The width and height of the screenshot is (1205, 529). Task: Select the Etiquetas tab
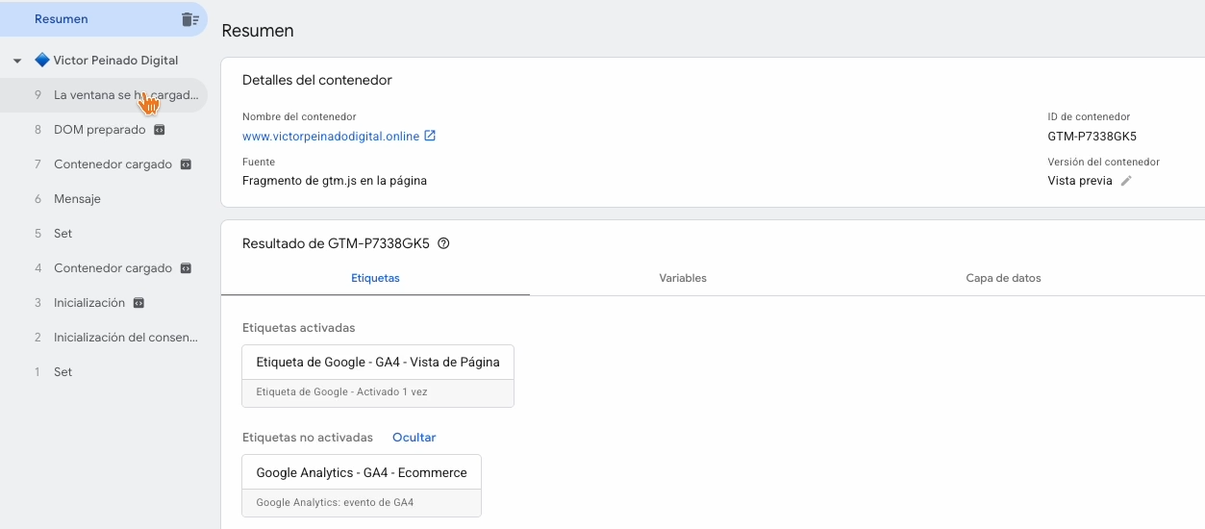pos(375,278)
